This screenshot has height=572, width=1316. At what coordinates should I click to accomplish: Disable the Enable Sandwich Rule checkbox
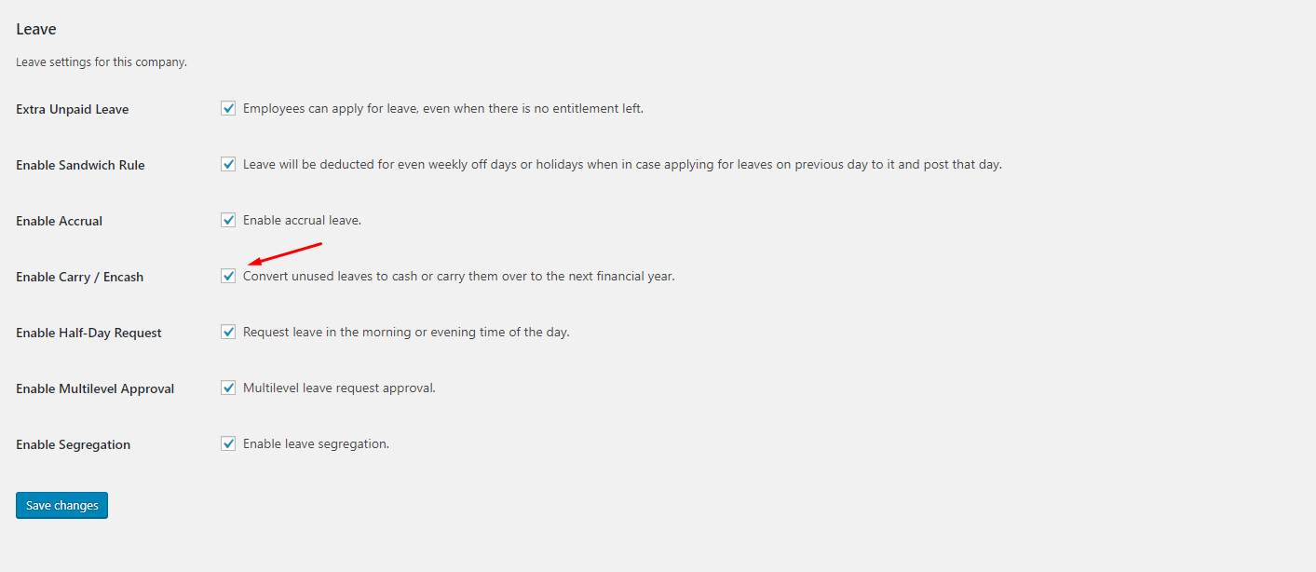(228, 164)
